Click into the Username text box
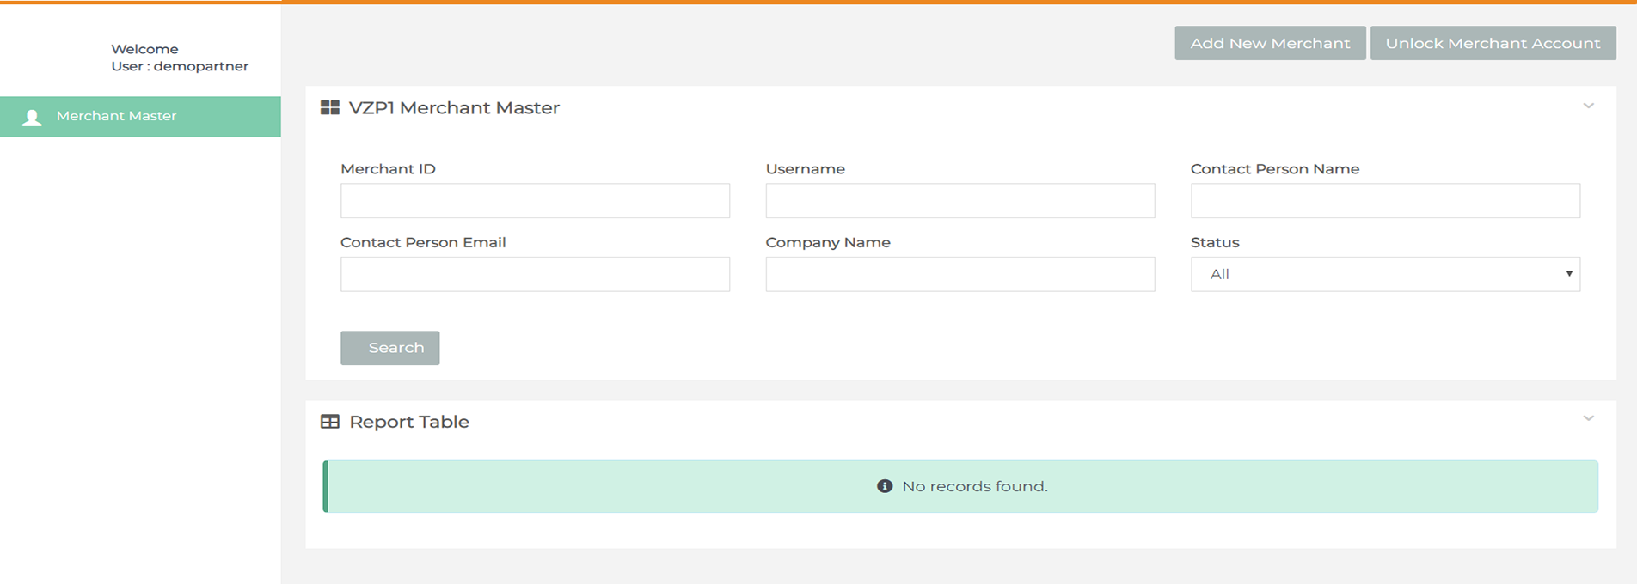 pyautogui.click(x=960, y=201)
